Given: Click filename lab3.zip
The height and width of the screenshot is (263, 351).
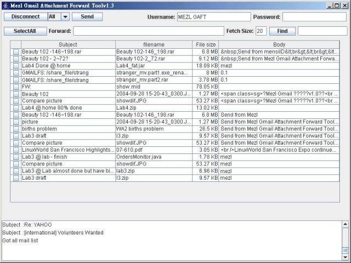Looking at the screenshot, I should point(126,171).
